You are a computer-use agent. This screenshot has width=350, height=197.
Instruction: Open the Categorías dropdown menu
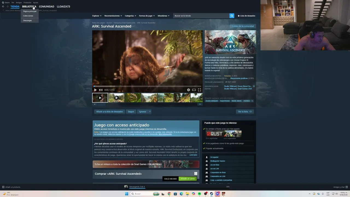pos(130,16)
